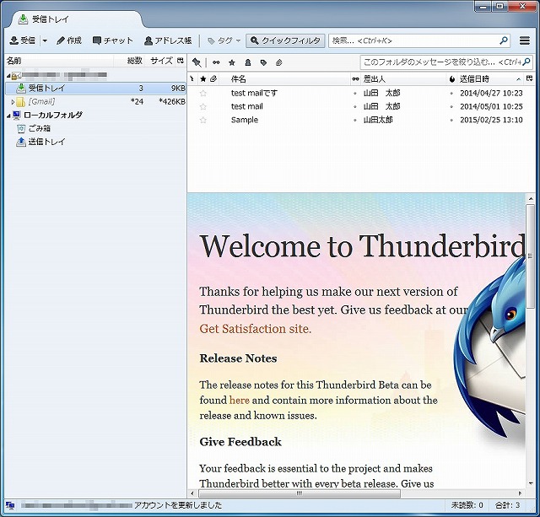The width and height of the screenshot is (540, 517).
Task: Click 作成 to compose a new message
Action: coord(69,40)
